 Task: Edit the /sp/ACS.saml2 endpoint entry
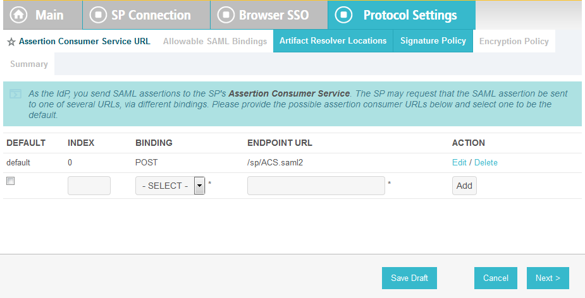(x=459, y=162)
